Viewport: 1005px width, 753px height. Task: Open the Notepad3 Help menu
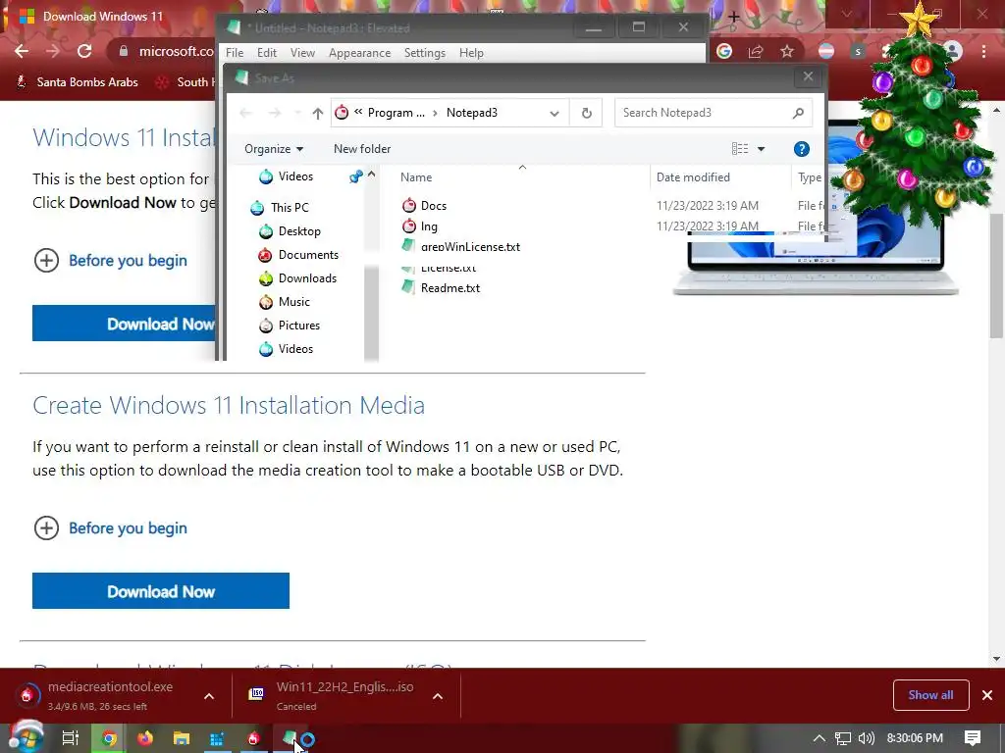tap(471, 53)
